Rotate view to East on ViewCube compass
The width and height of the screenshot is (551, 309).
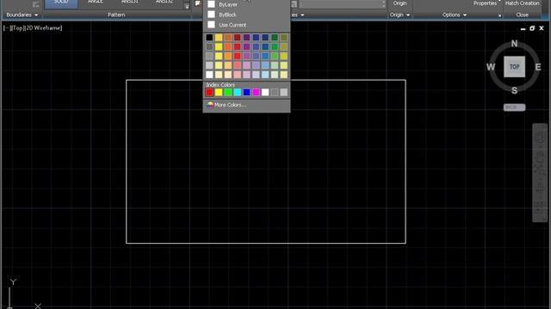pyautogui.click(x=538, y=67)
